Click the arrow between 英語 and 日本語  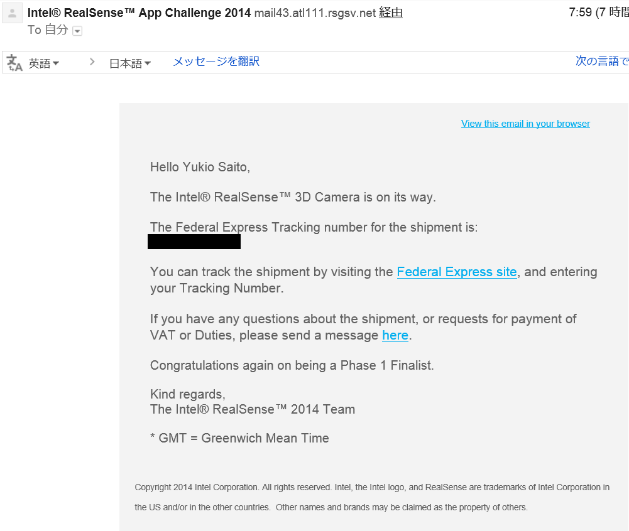92,62
